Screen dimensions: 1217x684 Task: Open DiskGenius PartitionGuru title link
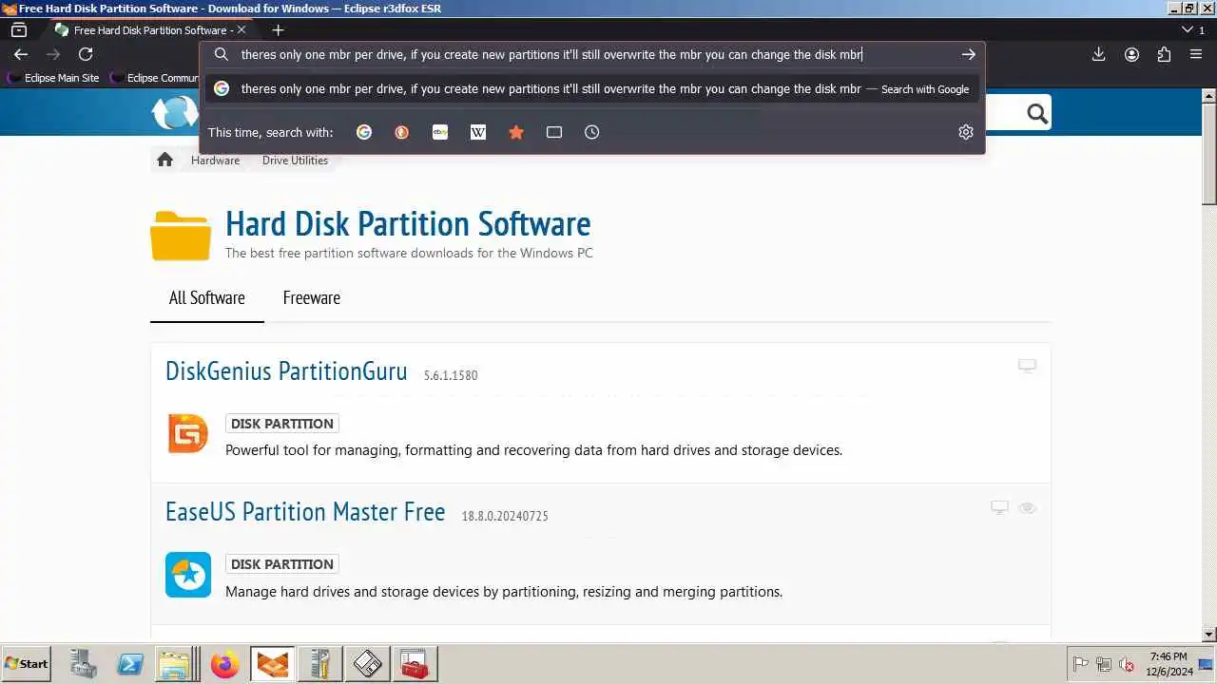click(x=286, y=370)
